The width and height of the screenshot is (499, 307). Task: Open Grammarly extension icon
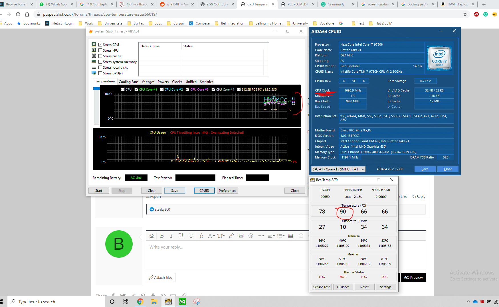(486, 14)
